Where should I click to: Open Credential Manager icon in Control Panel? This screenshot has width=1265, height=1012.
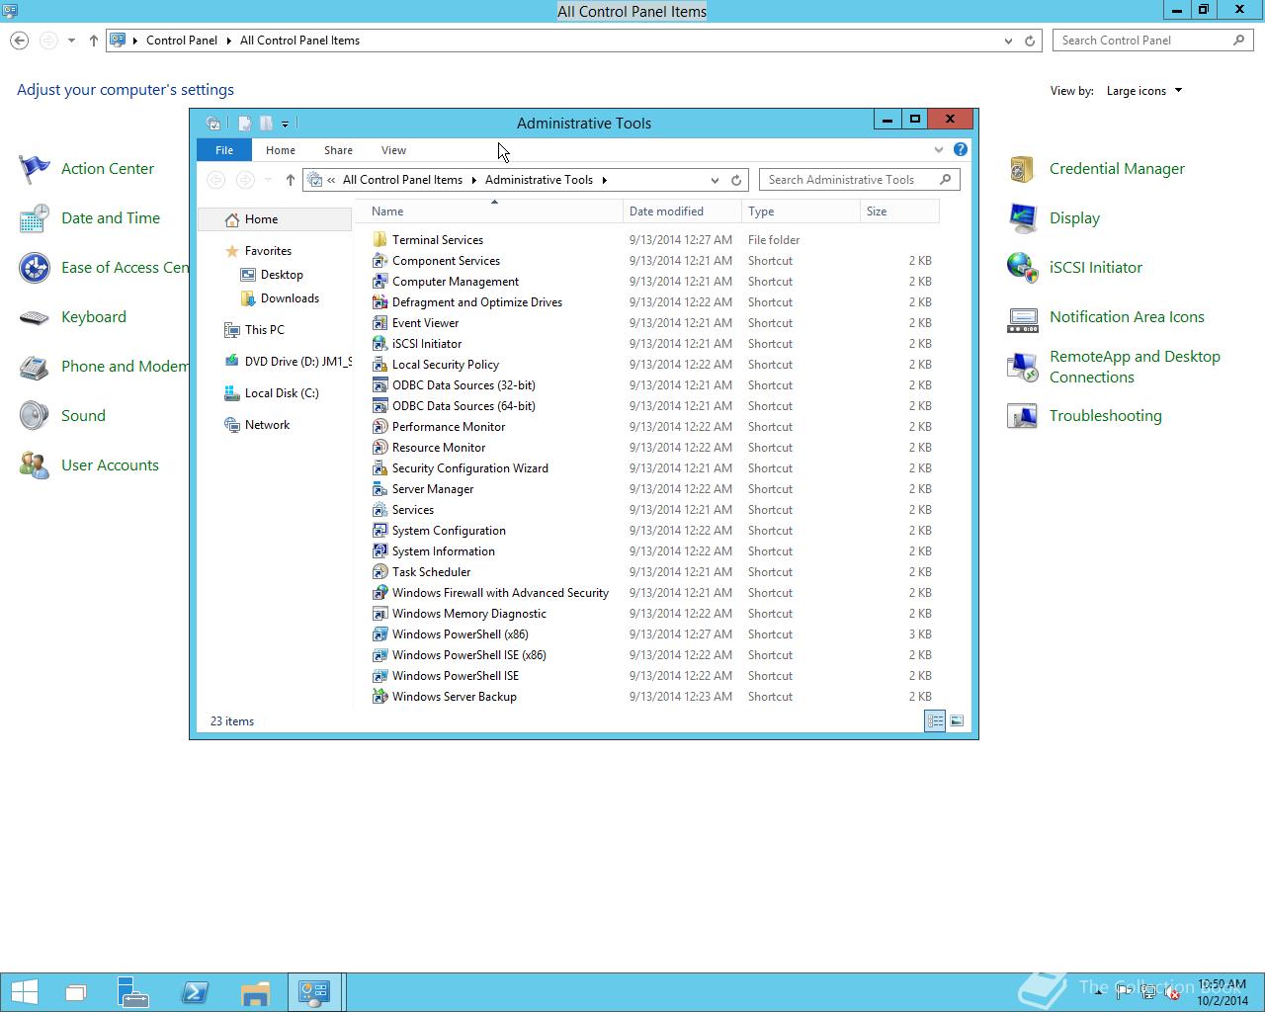tap(1023, 169)
